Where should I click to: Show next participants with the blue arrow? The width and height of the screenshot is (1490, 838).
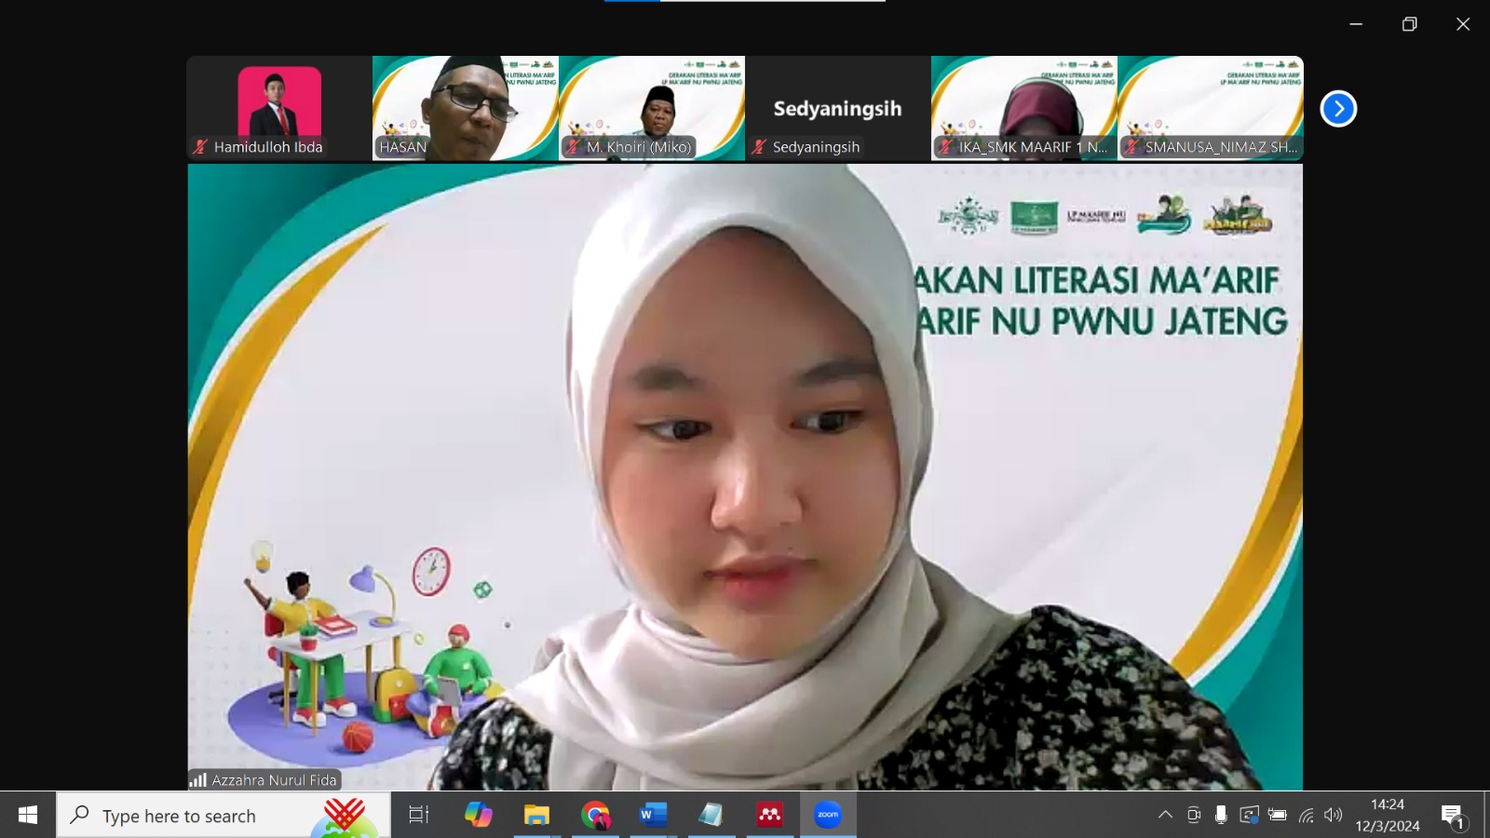click(x=1338, y=109)
